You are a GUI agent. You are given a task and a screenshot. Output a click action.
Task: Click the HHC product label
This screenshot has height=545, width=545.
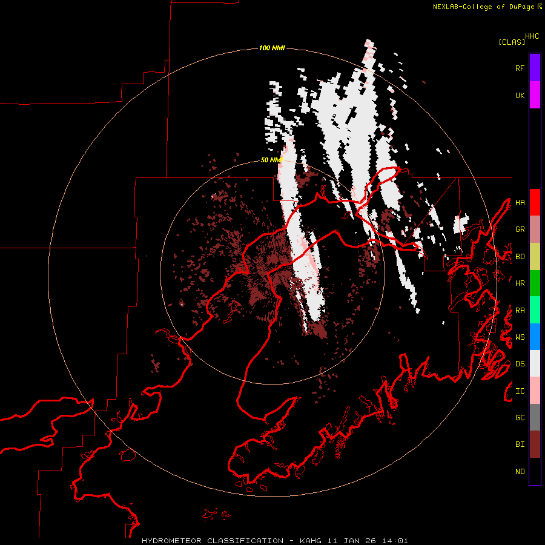pyautogui.click(x=532, y=36)
